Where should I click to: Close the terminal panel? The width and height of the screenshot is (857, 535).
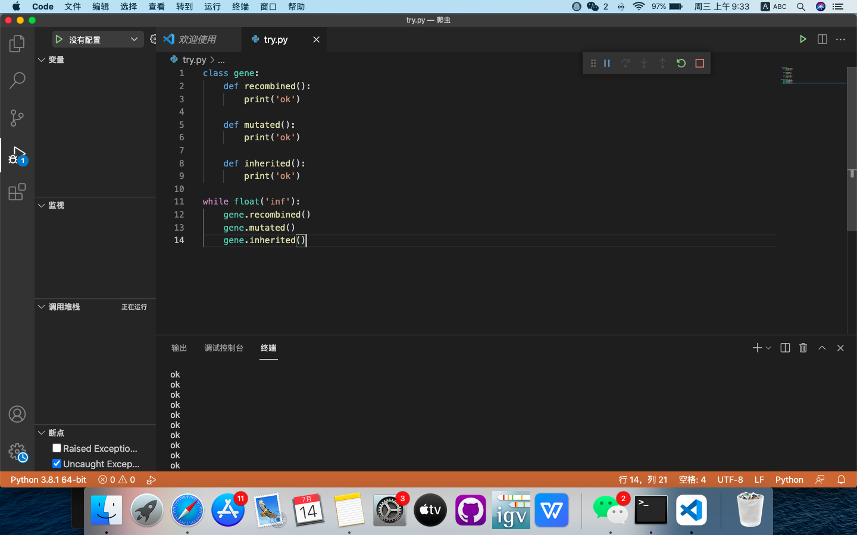click(840, 348)
